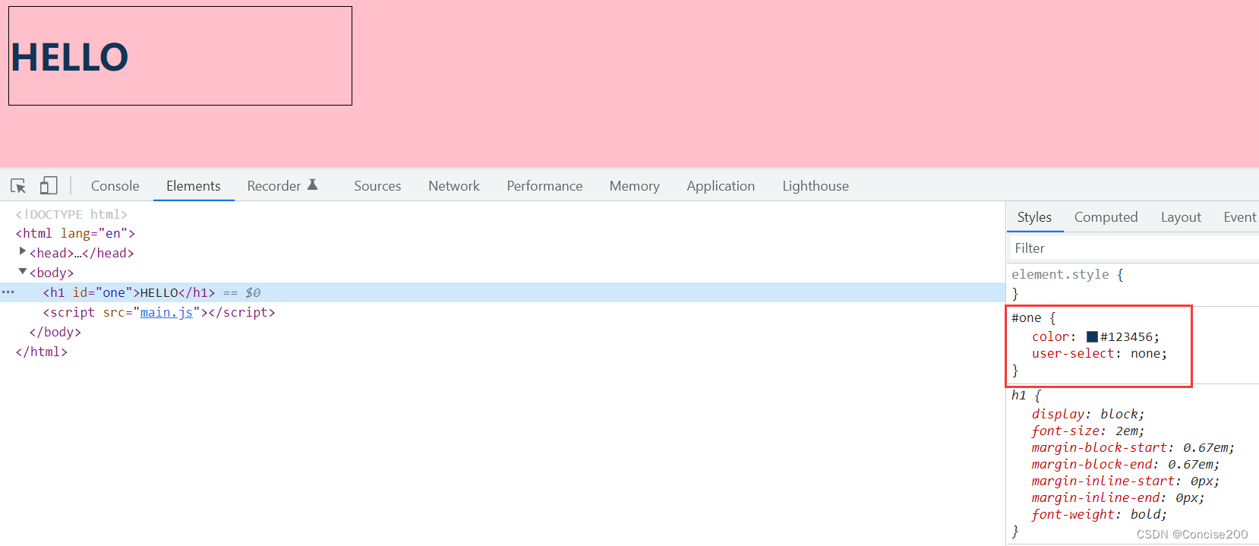1259x546 pixels.
Task: Open color picker swatch for #123456
Action: (1092, 336)
